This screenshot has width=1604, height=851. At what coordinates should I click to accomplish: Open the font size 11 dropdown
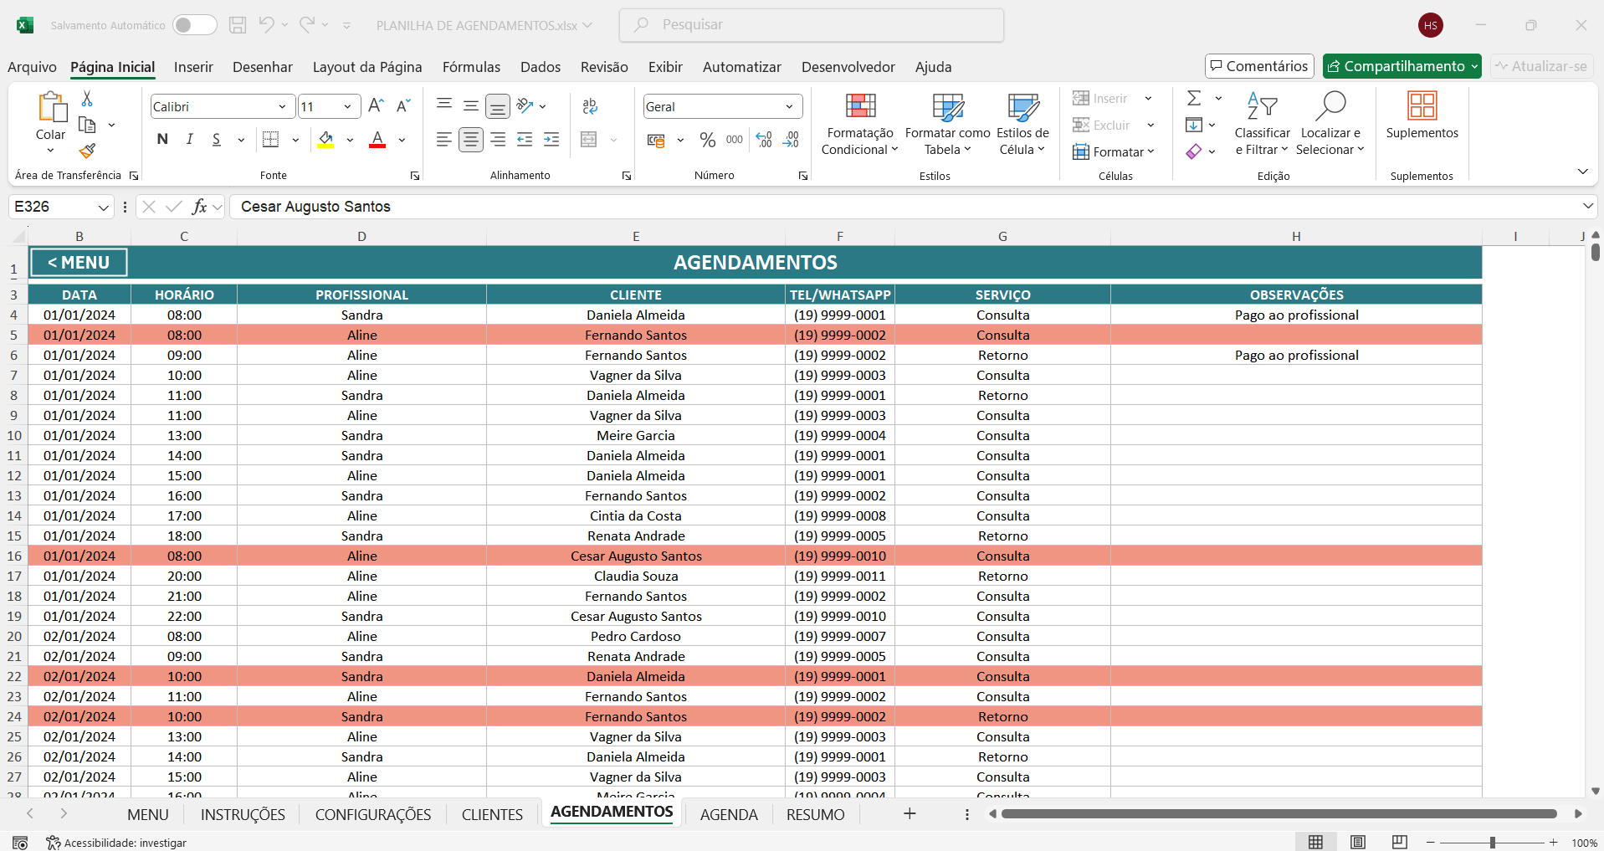click(347, 106)
